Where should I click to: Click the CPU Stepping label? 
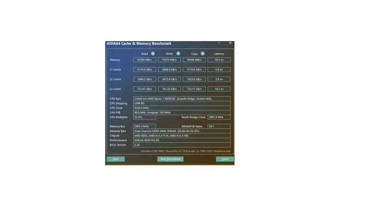(118, 103)
